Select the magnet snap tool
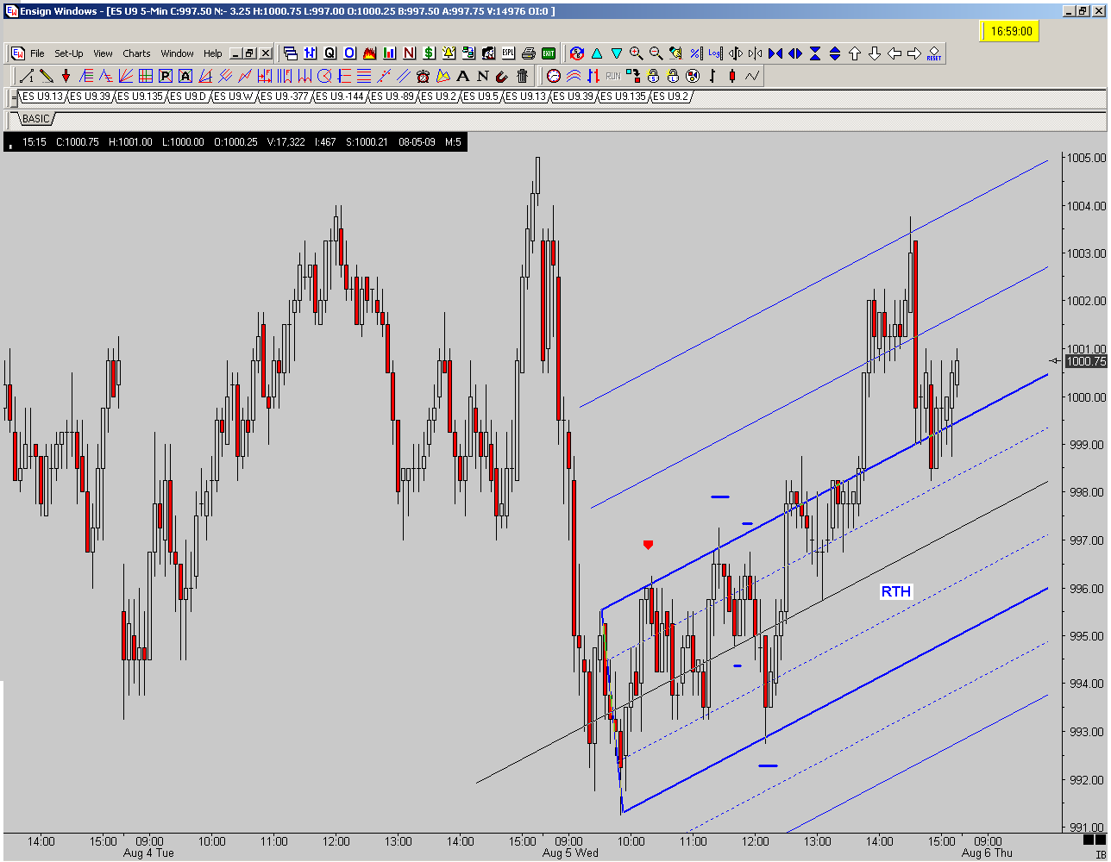The height and width of the screenshot is (862, 1111). (502, 75)
